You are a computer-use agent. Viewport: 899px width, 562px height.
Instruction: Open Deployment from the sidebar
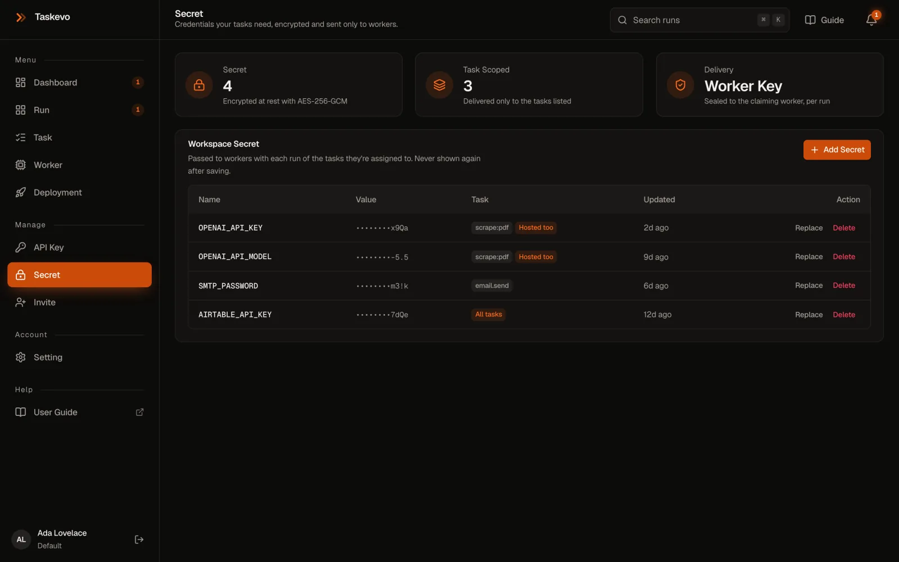pos(79,193)
